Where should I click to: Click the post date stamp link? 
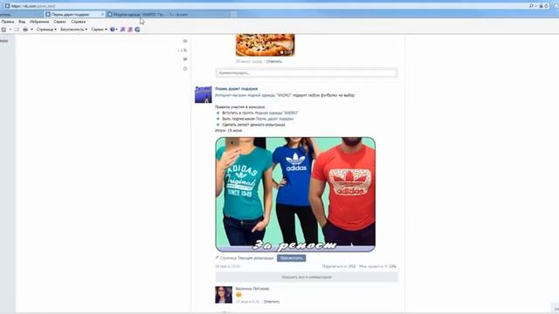tap(227, 266)
